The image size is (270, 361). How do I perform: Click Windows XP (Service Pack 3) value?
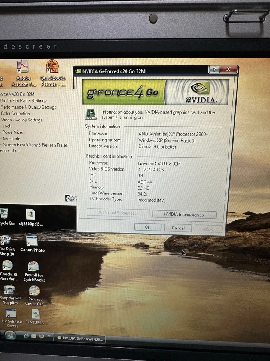(x=167, y=140)
